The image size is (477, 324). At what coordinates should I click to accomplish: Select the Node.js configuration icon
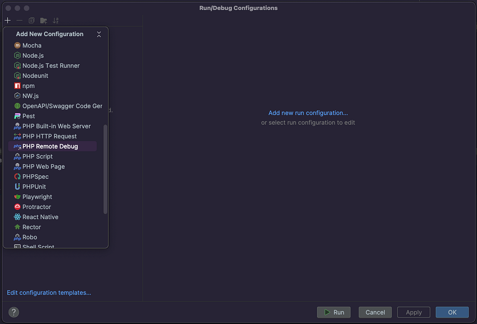(17, 55)
